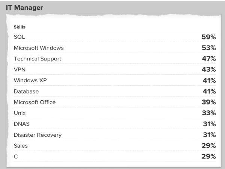The width and height of the screenshot is (225, 169).
Task: Open the Technical Support skill entry
Action: coord(37,59)
